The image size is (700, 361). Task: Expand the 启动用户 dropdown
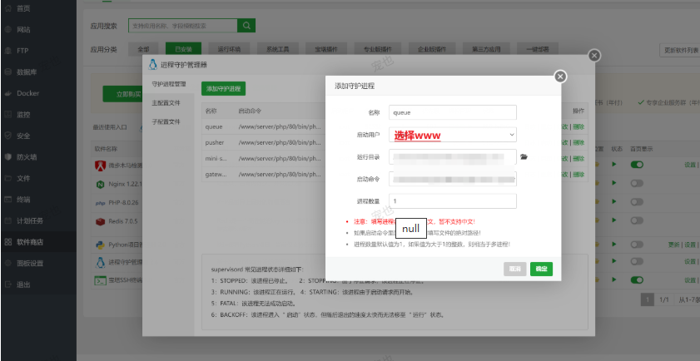(x=453, y=134)
